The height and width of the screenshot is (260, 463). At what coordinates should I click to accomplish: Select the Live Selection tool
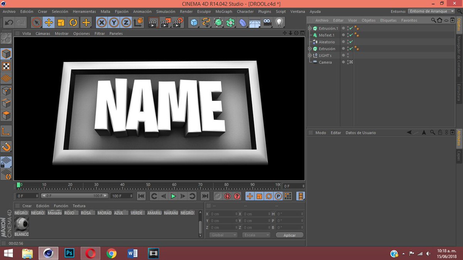[x=36, y=22]
